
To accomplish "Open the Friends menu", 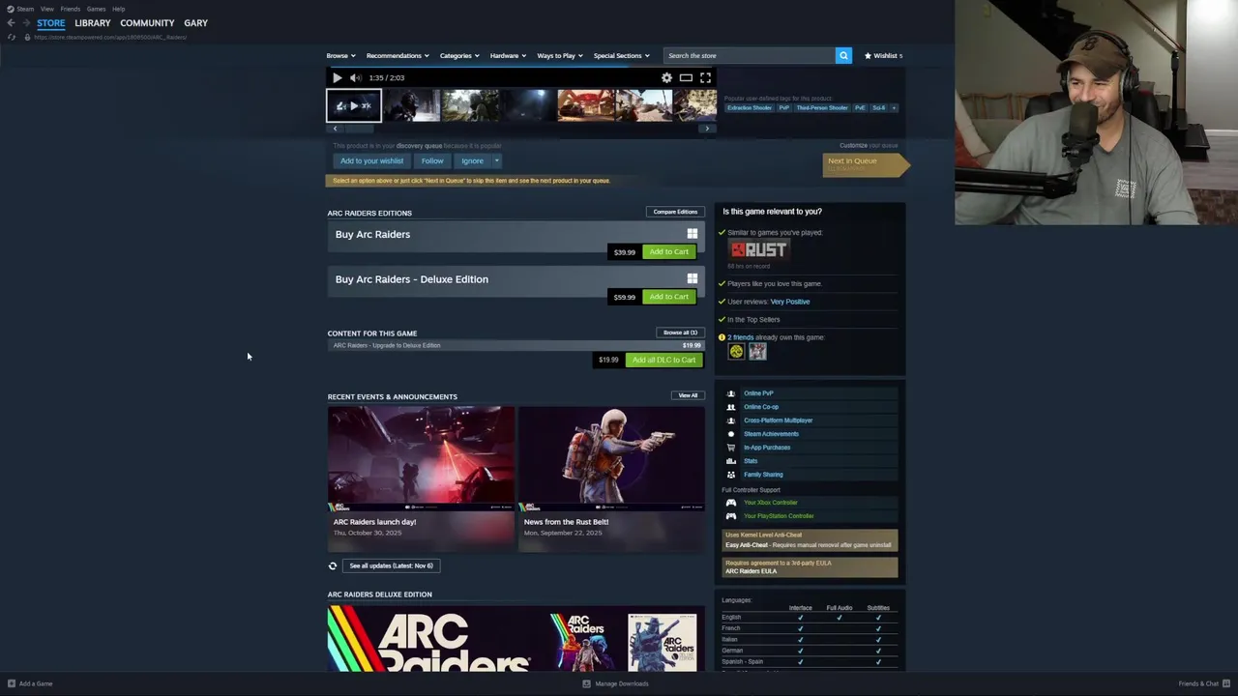I will click(x=71, y=9).
